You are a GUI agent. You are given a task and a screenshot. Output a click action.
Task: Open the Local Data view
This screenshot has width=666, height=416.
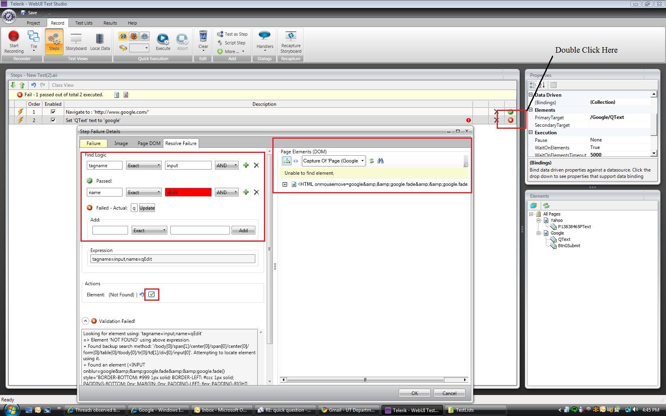coord(100,42)
